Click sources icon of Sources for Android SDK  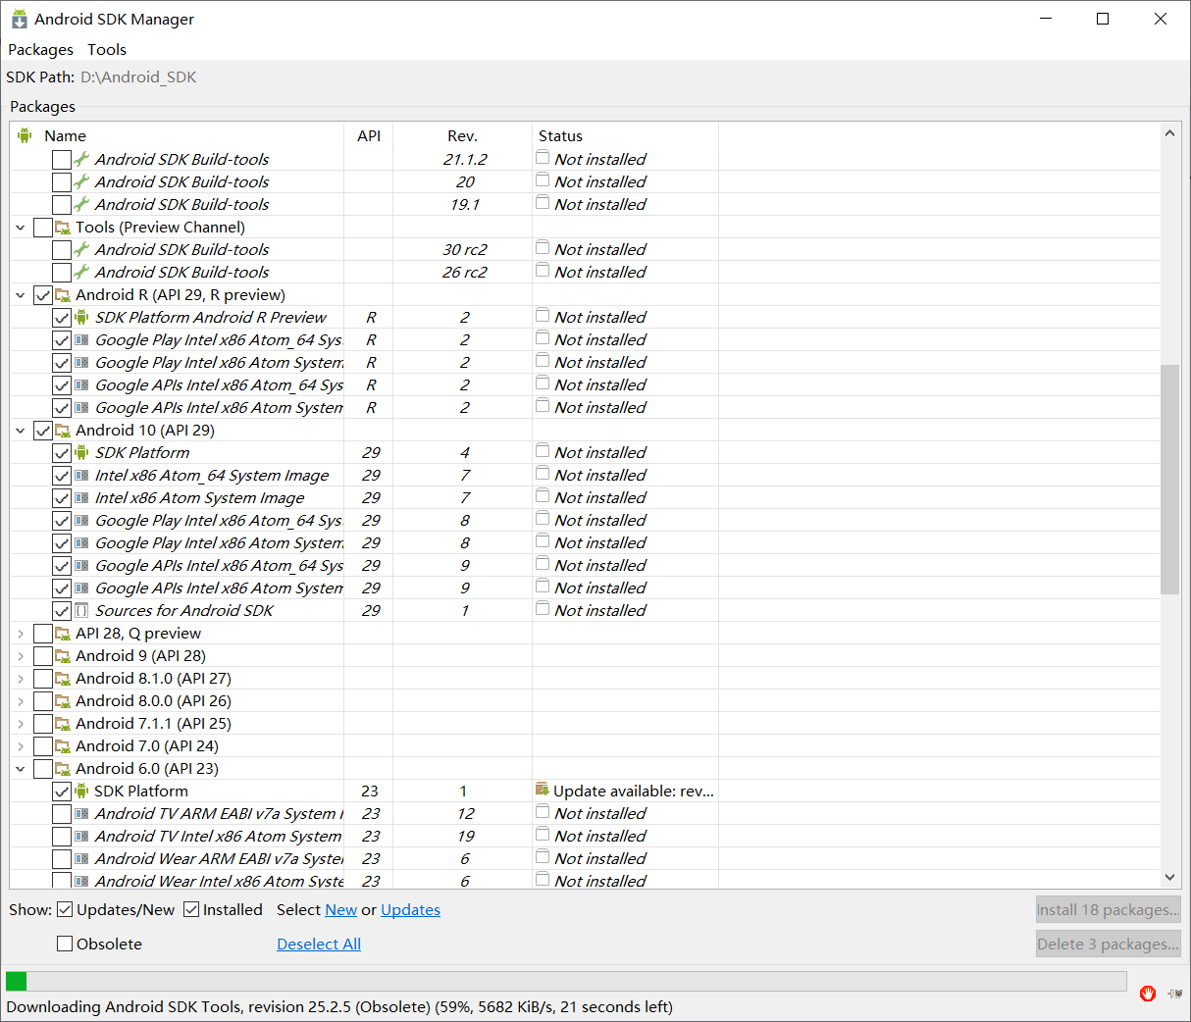pos(82,610)
